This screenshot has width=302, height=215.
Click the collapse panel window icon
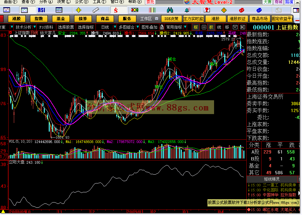point(235,27)
